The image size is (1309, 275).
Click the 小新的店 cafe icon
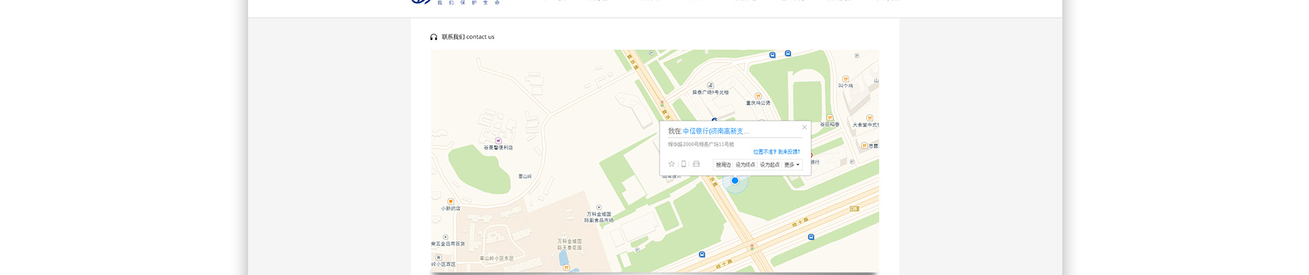click(x=451, y=201)
